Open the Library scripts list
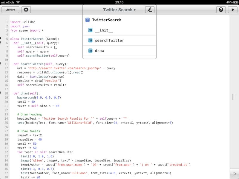The height and width of the screenshot is (179, 239). click(x=10, y=10)
